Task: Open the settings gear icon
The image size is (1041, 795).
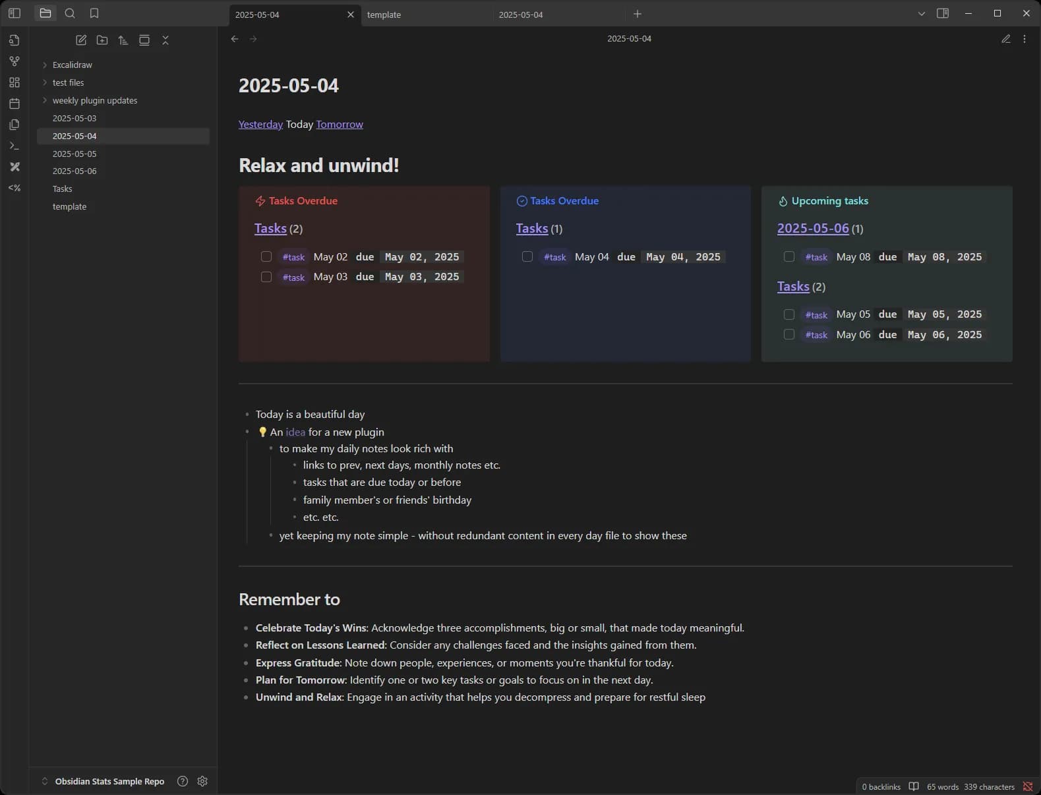Action: pyautogui.click(x=202, y=781)
